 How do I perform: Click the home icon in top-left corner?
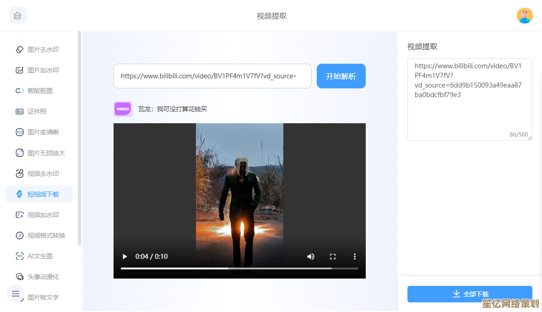[18, 16]
